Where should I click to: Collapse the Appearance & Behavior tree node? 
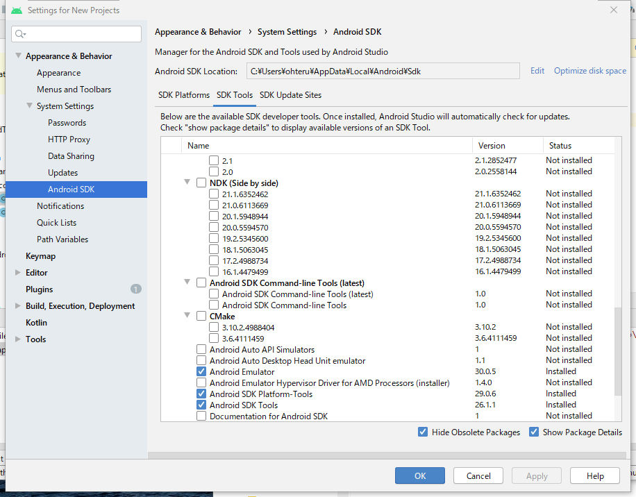coord(18,56)
